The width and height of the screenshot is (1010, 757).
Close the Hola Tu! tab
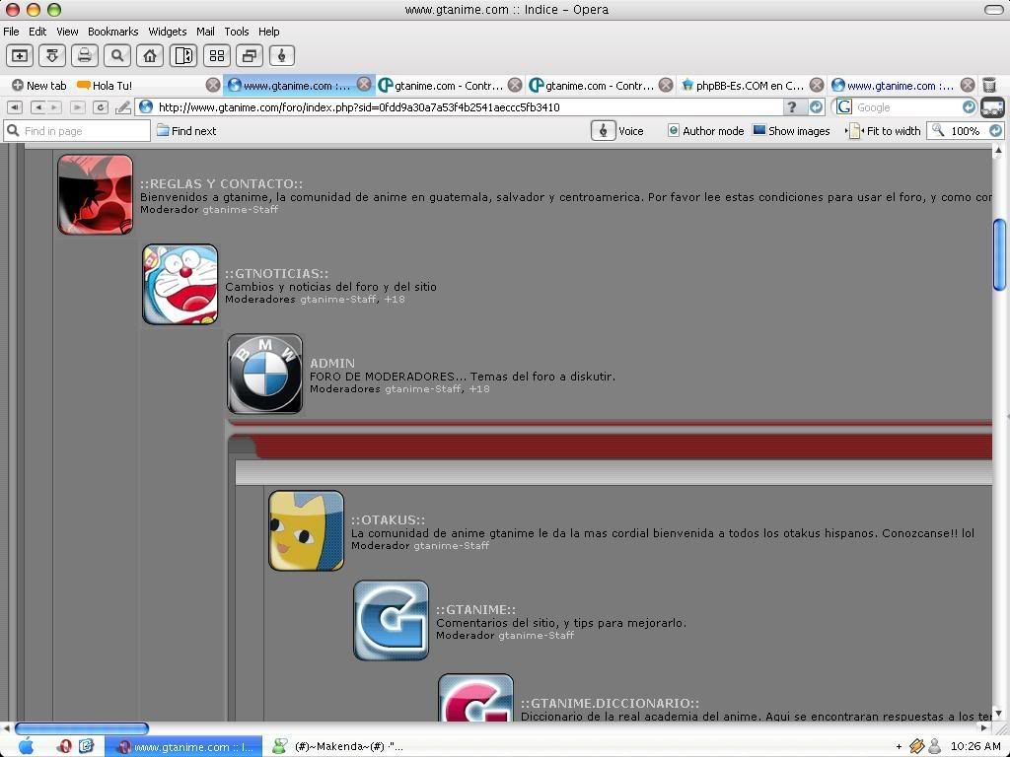tap(213, 85)
